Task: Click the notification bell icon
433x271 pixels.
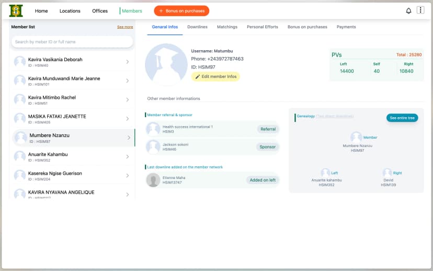Action: (x=408, y=10)
